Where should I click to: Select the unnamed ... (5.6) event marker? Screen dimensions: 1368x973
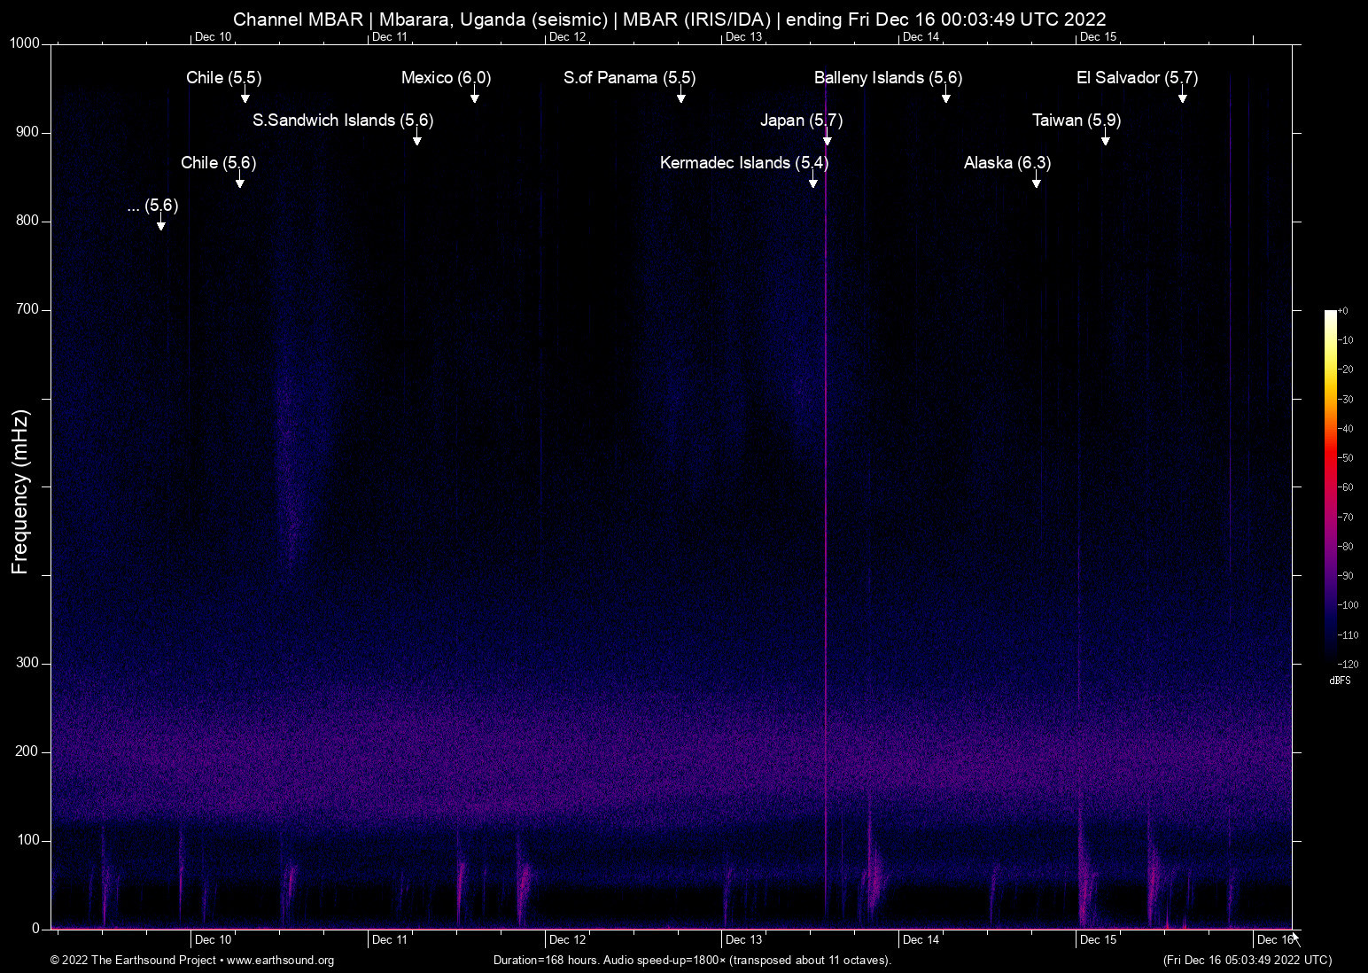[153, 206]
